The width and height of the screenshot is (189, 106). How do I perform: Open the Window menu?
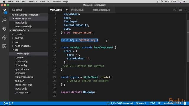[x=57, y=1]
